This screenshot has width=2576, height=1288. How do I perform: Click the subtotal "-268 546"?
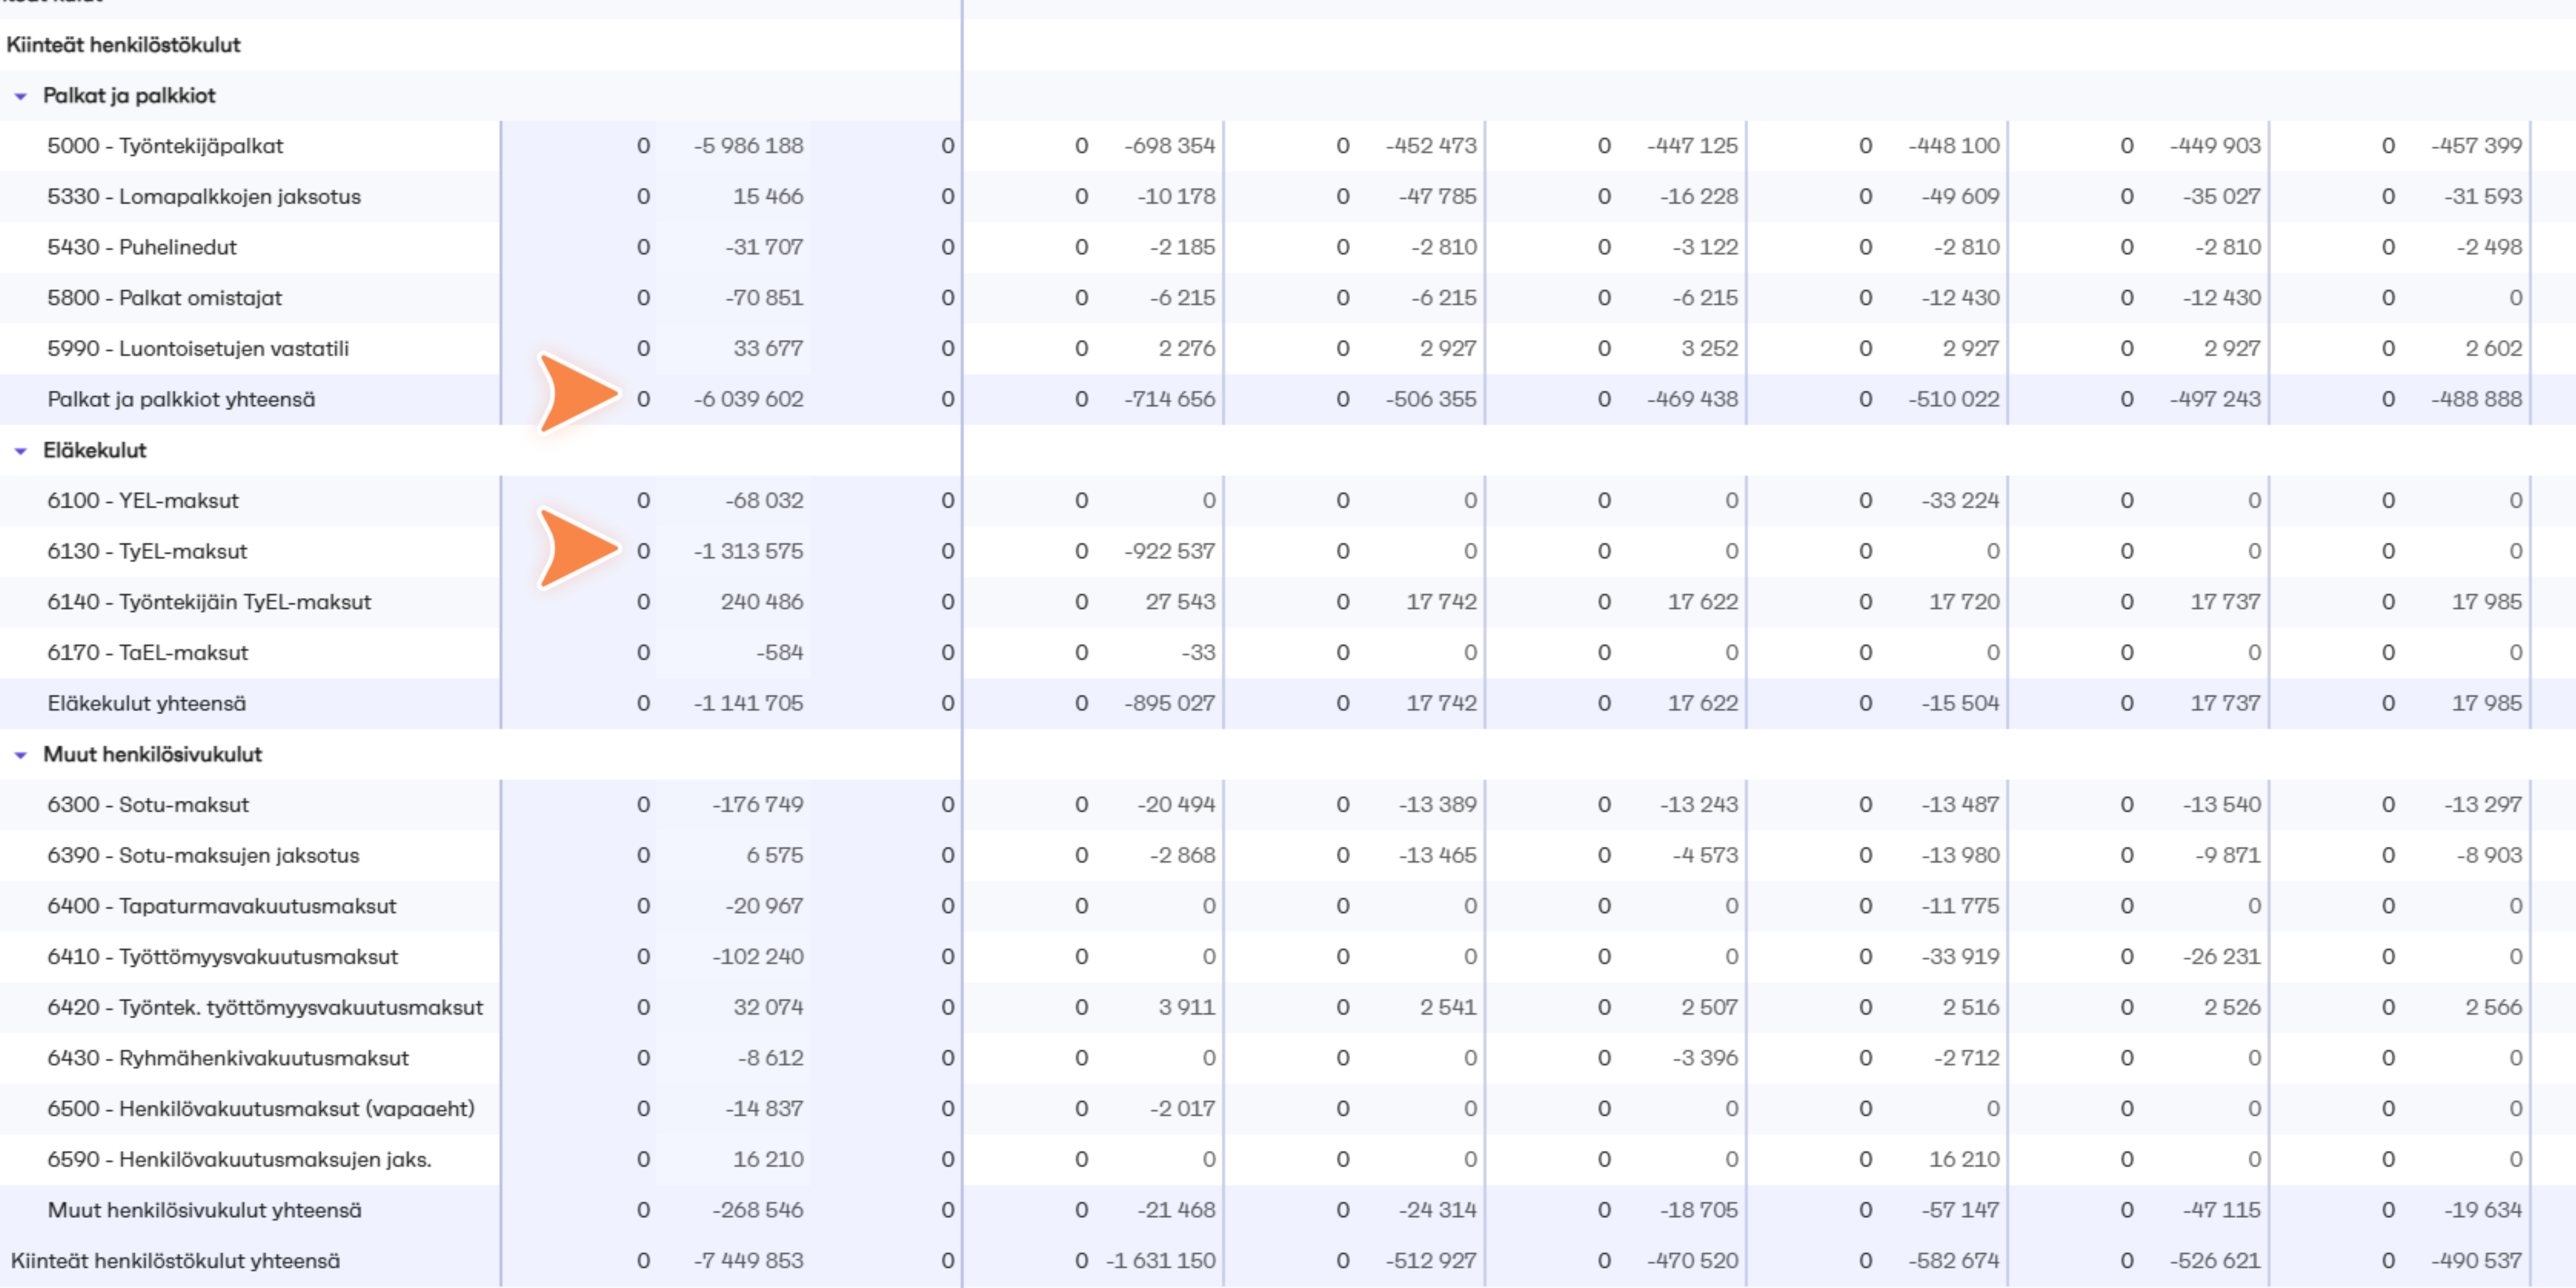(758, 1210)
